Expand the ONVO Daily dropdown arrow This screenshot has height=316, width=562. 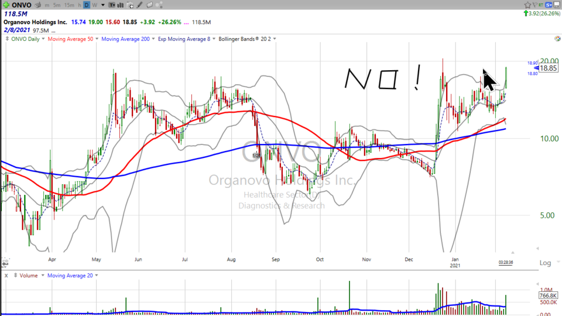[x=43, y=39]
